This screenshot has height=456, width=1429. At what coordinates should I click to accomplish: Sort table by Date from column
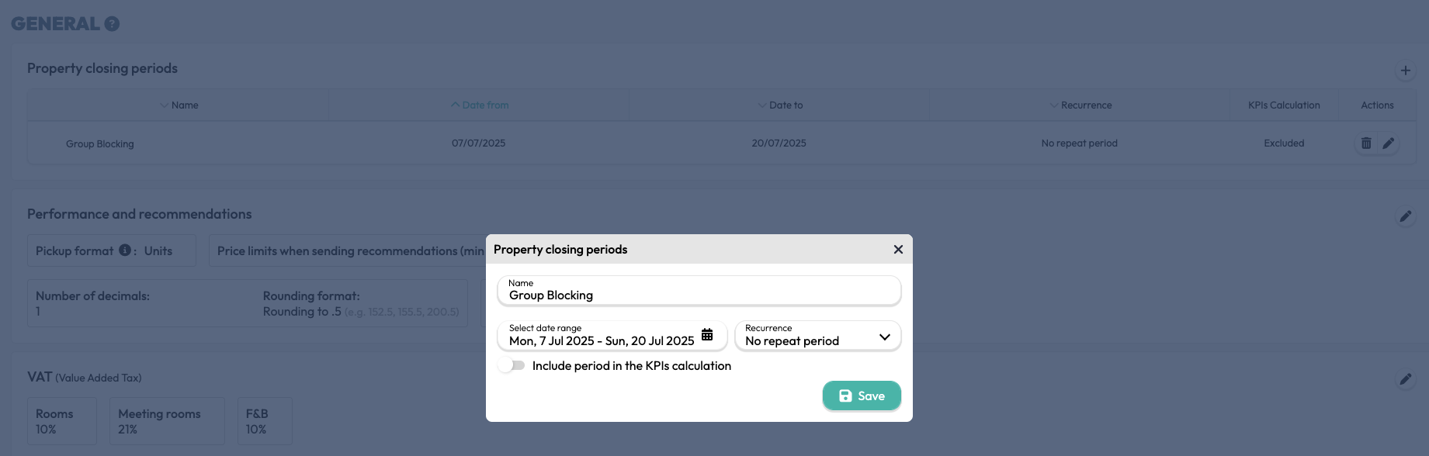click(x=479, y=105)
